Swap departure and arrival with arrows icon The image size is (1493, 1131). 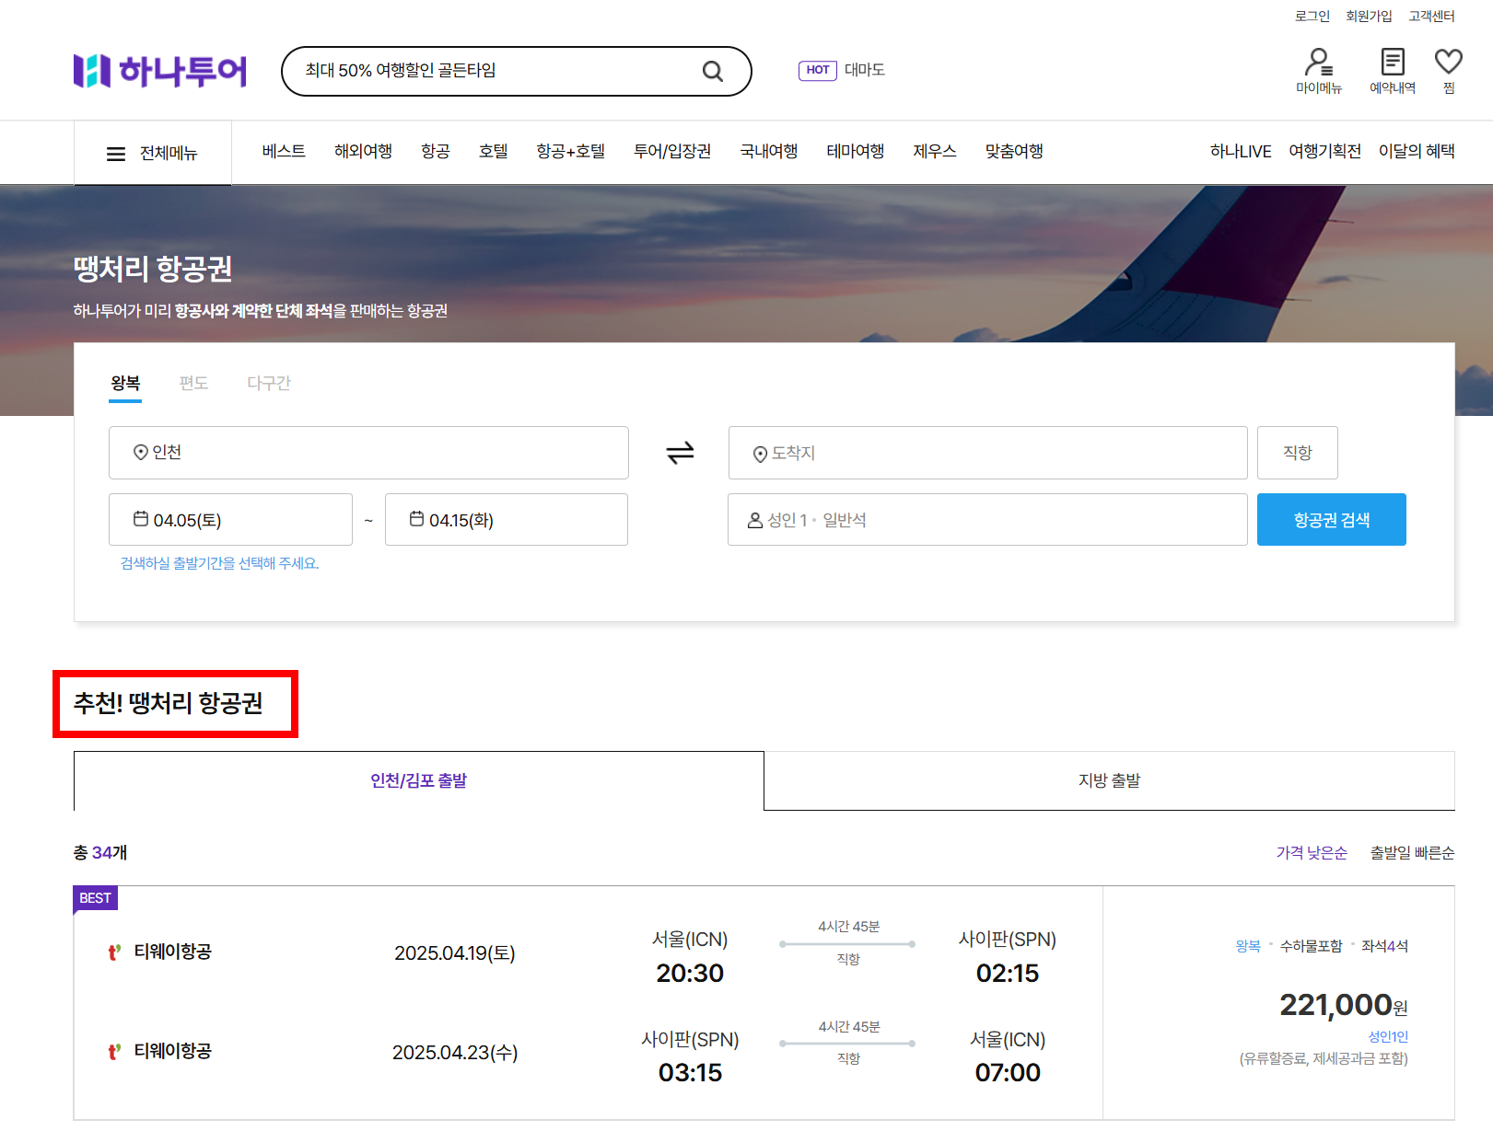(x=680, y=453)
